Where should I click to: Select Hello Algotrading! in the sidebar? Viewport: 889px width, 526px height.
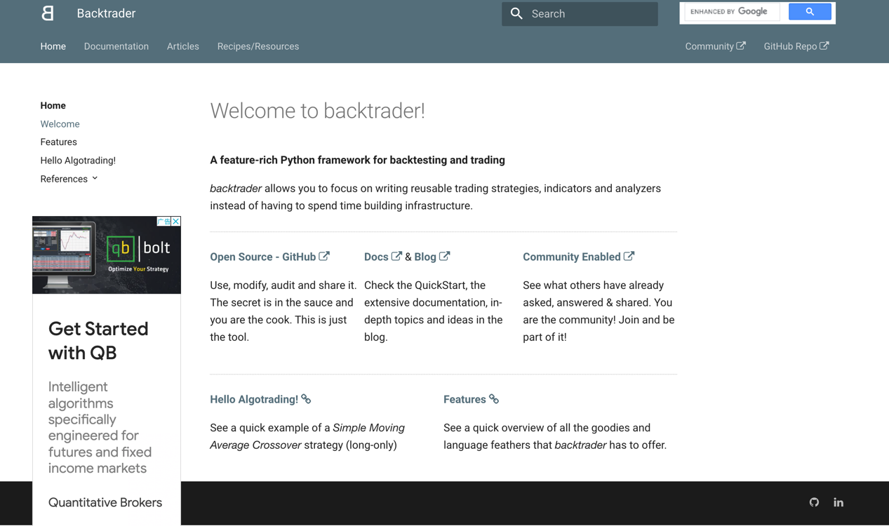pyautogui.click(x=78, y=161)
